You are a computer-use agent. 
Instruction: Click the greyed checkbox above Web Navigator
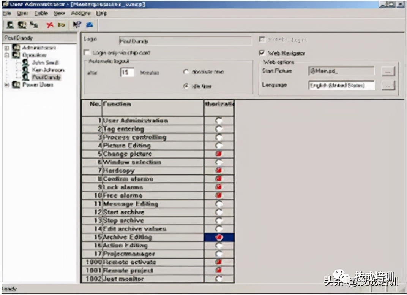pyautogui.click(x=262, y=40)
